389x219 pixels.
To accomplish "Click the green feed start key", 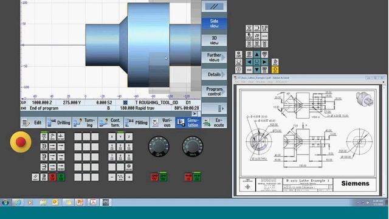I will point(197,177).
